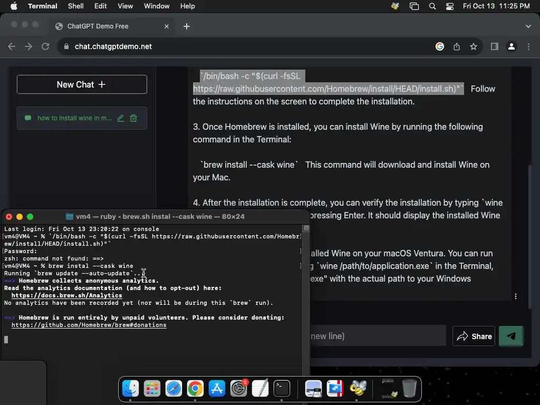This screenshot has height=405, width=540.
Task: Bookmark this page with star icon
Action: (474, 46)
